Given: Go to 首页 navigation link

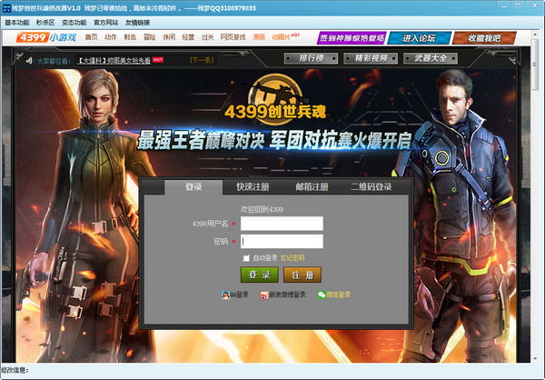Looking at the screenshot, I should click(92, 37).
